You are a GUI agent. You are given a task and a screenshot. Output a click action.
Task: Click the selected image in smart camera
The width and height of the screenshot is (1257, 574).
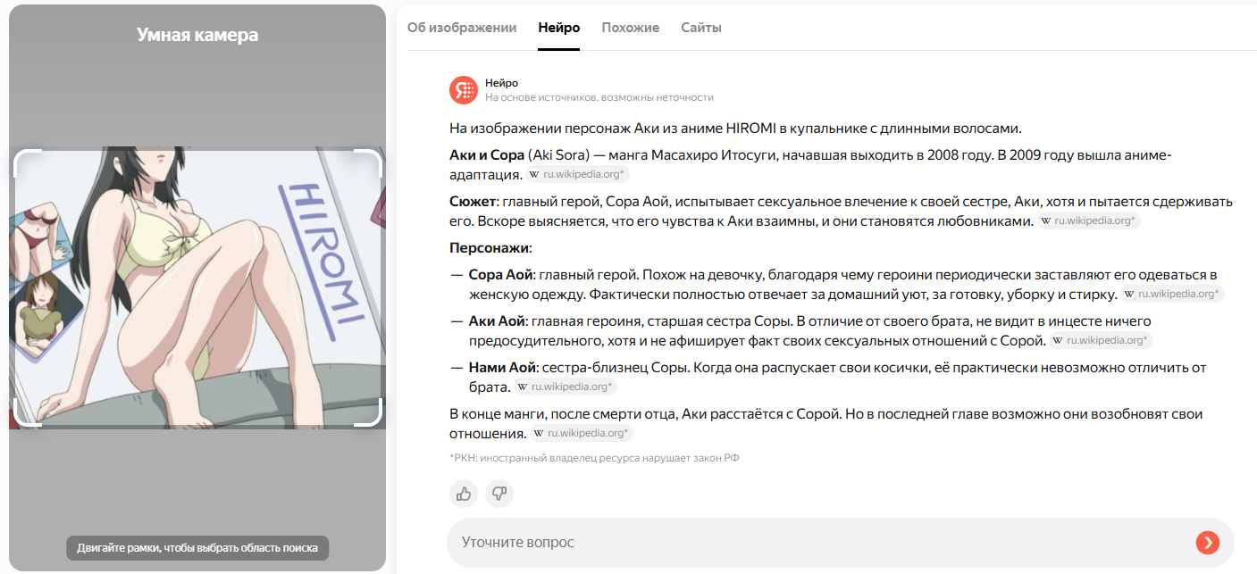[197, 287]
